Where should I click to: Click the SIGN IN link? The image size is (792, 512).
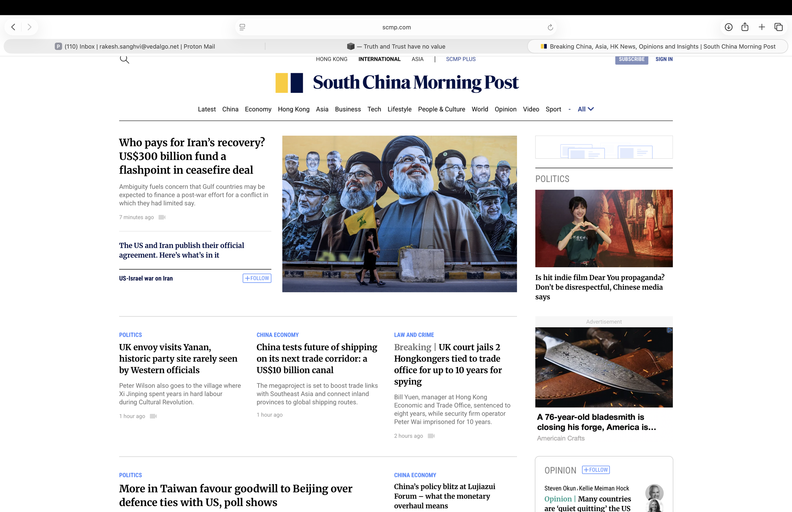664,59
